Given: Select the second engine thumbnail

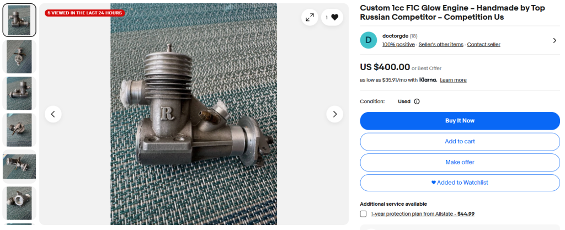Looking at the screenshot, I should point(19,57).
